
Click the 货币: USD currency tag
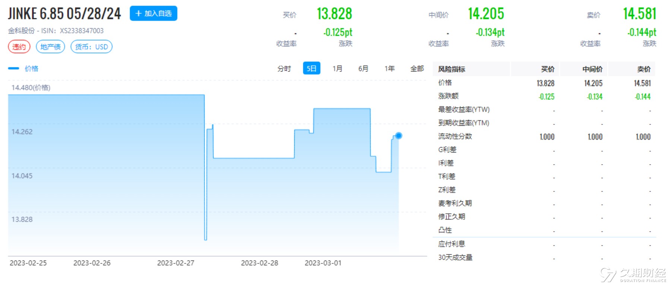click(91, 47)
